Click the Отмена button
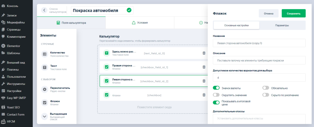 (x=269, y=13)
